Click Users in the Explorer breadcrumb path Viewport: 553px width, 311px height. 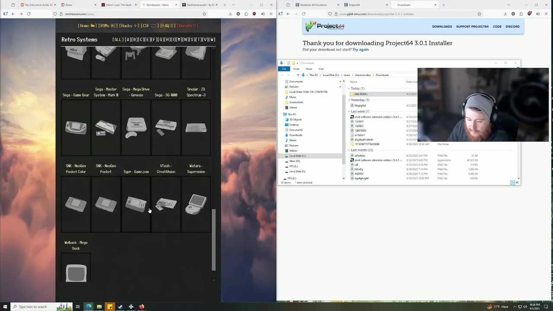(347, 75)
